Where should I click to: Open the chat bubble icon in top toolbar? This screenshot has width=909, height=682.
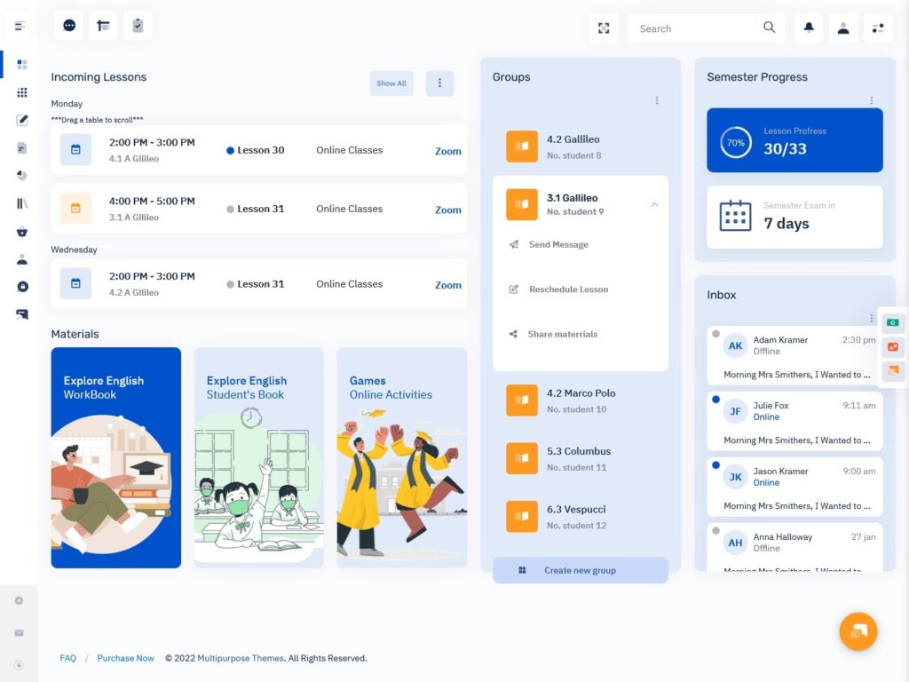pyautogui.click(x=69, y=26)
